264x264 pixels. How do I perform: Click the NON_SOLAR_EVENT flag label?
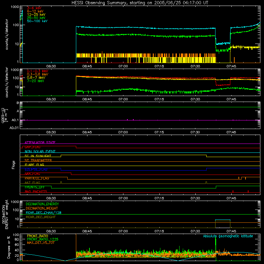[40, 151]
